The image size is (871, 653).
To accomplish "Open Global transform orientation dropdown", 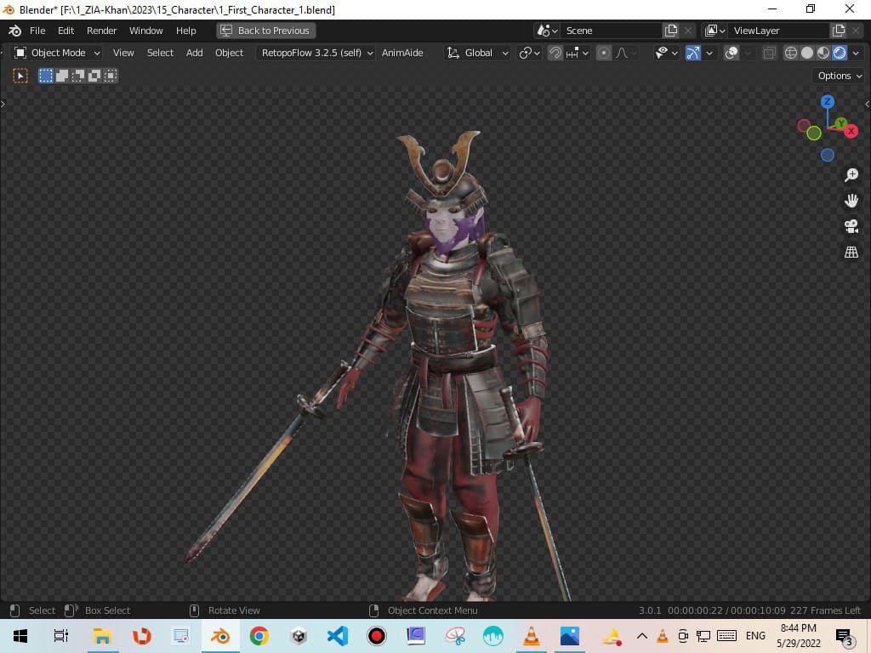I will tap(478, 53).
